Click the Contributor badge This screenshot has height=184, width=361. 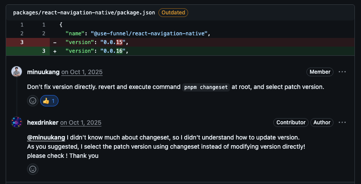[291, 123]
